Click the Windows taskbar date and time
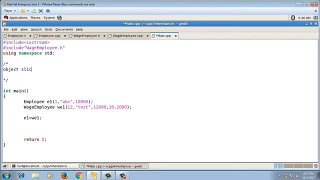Viewport: 320px width, 180px height. coord(308,175)
